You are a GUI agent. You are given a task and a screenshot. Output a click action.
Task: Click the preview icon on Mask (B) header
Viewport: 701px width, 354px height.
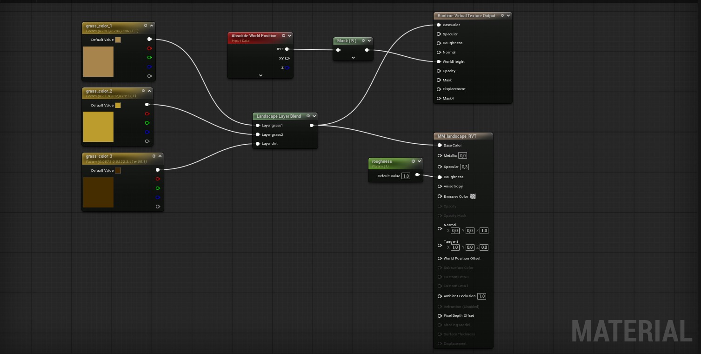click(x=363, y=41)
